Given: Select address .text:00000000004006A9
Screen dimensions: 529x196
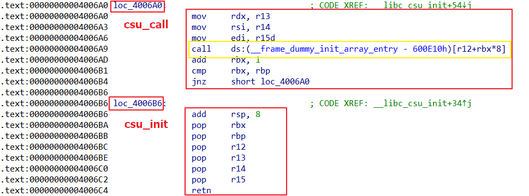Looking at the screenshot, I should pos(55,50).
